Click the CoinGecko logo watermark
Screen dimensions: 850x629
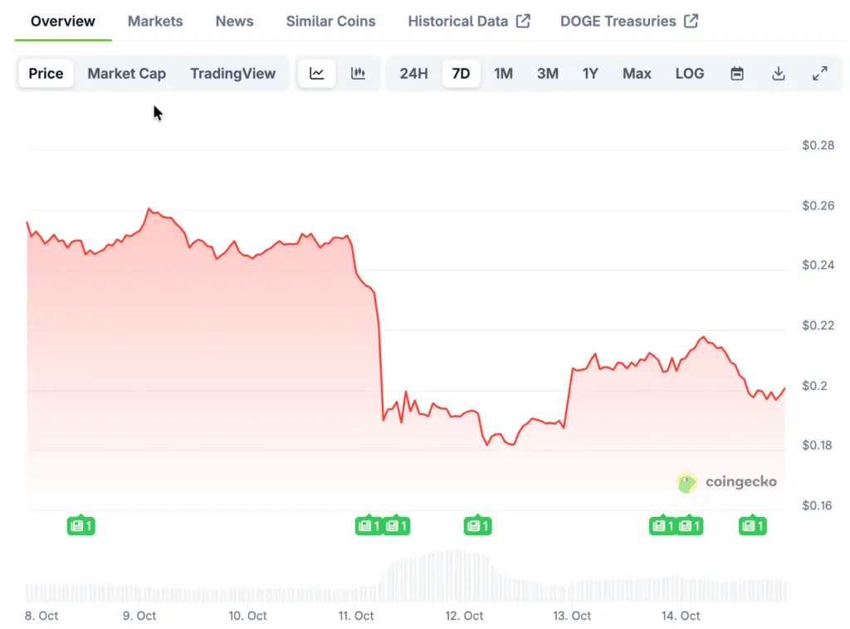(727, 482)
